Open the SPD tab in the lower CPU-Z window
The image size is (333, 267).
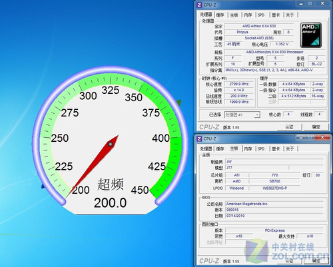[261, 149]
